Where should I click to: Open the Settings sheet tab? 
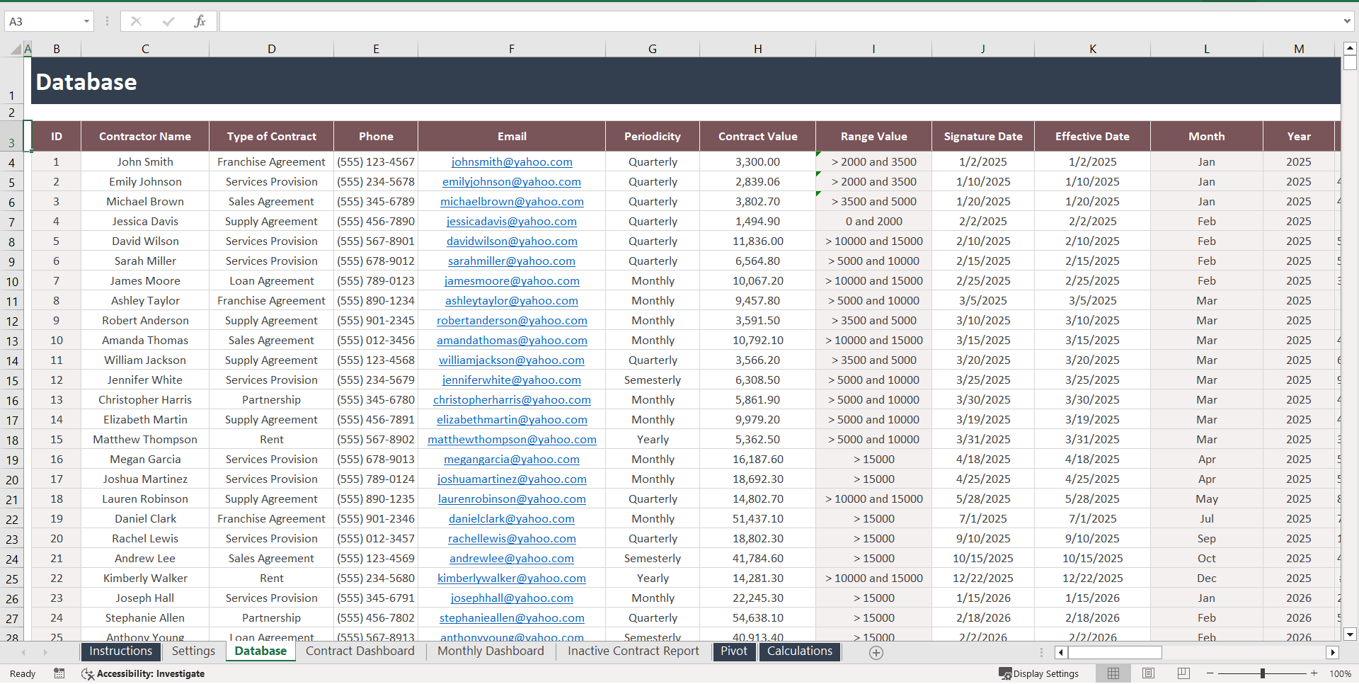click(x=193, y=651)
